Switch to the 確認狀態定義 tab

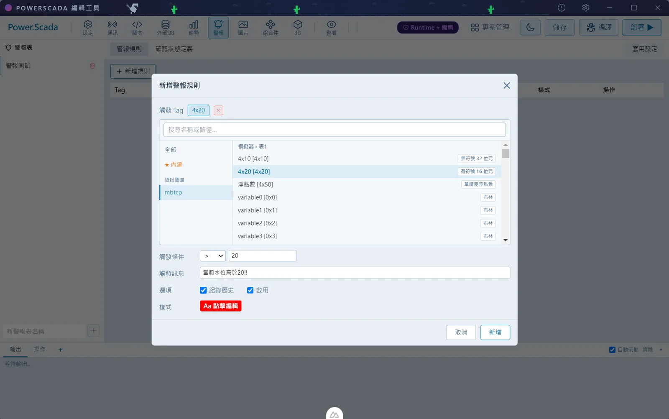tap(174, 49)
